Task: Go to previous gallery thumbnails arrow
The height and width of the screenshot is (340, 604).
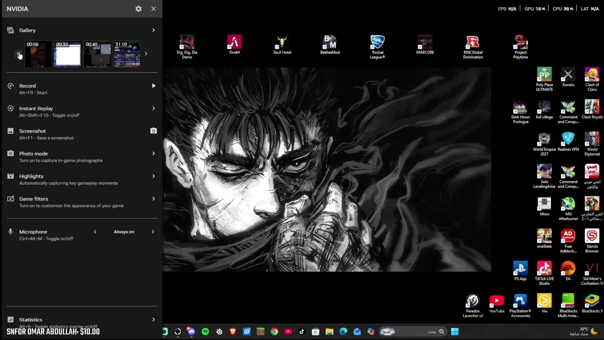Action: (x=18, y=54)
